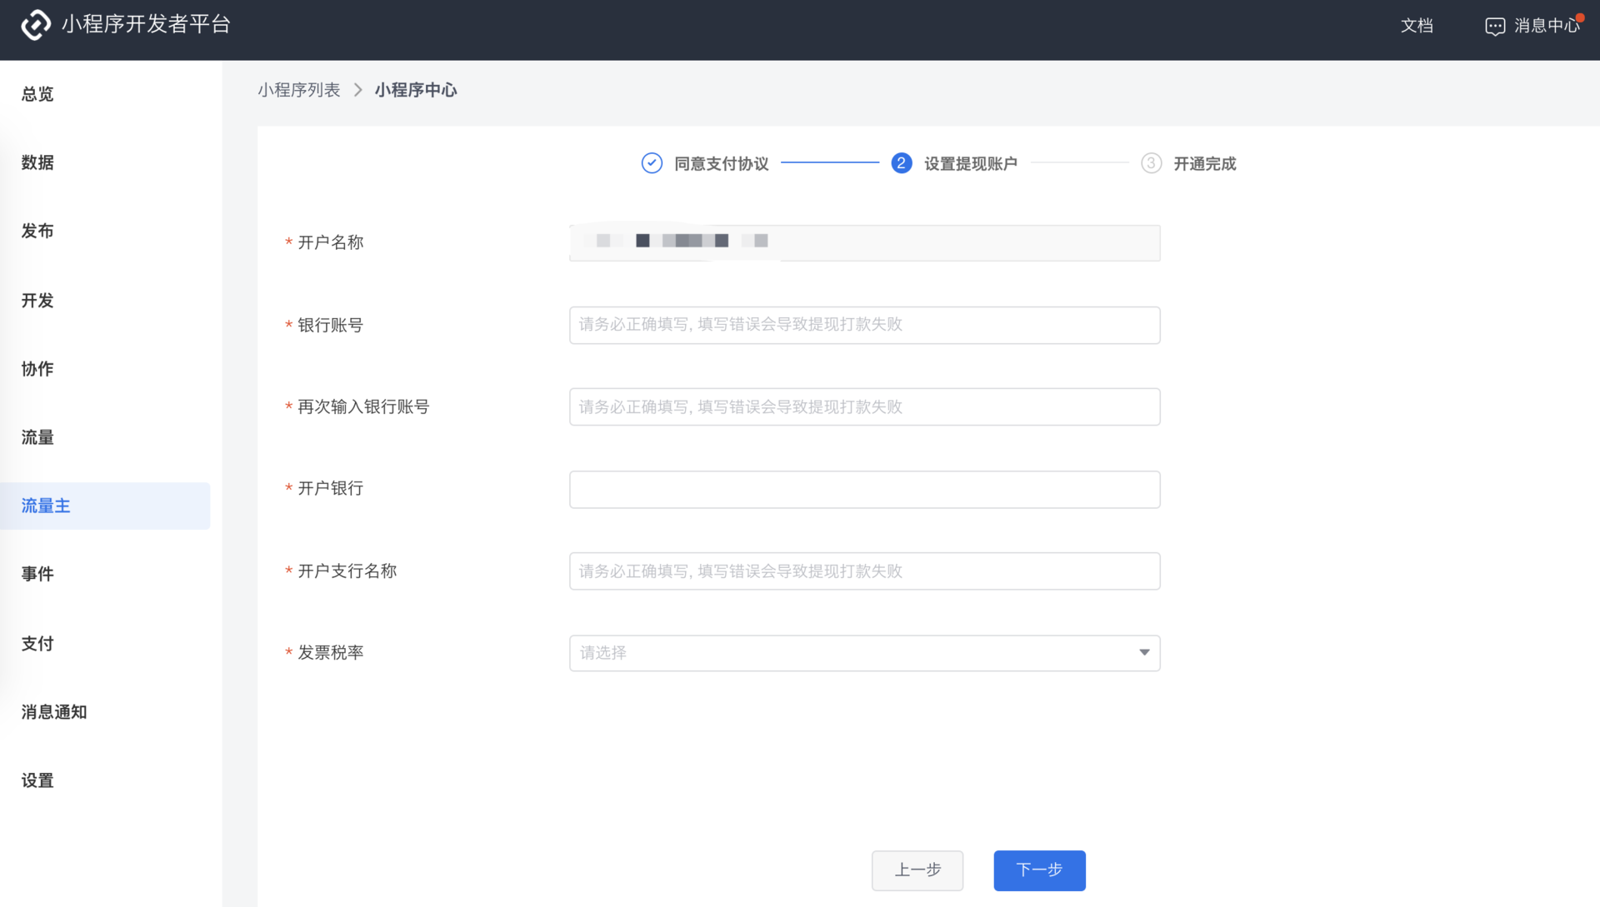Select 流量主 in the sidebar

(x=46, y=506)
